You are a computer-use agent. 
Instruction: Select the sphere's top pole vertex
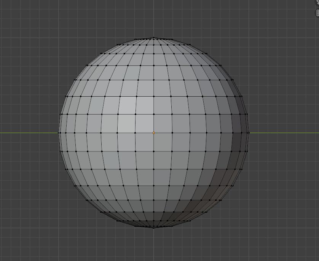154,38
